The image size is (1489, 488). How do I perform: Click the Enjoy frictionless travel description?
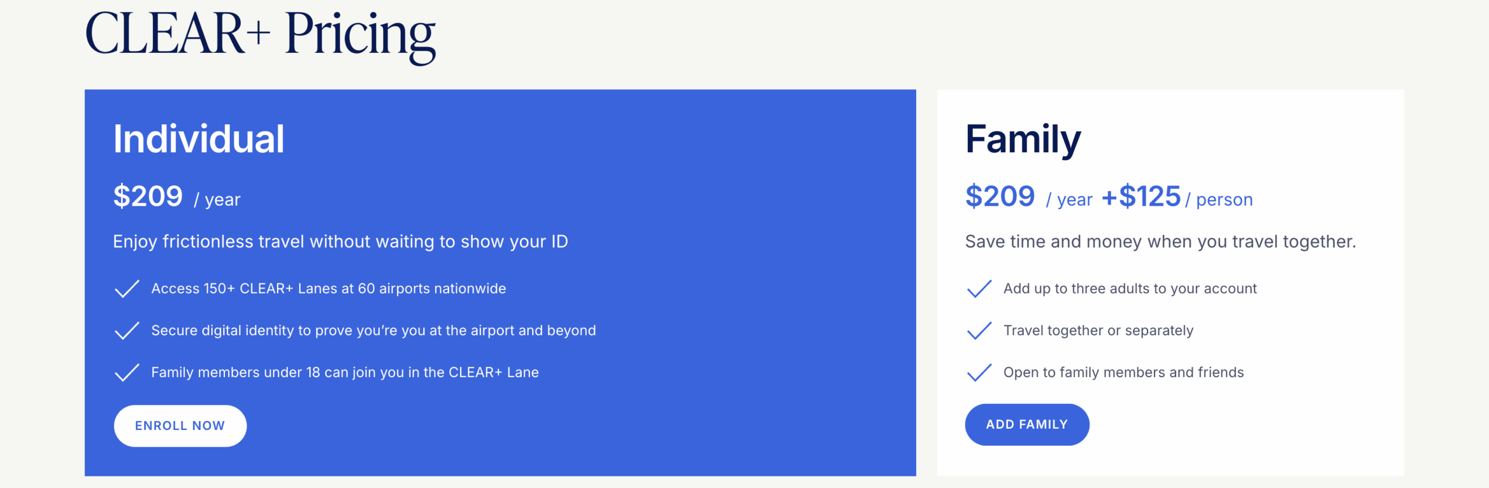340,242
